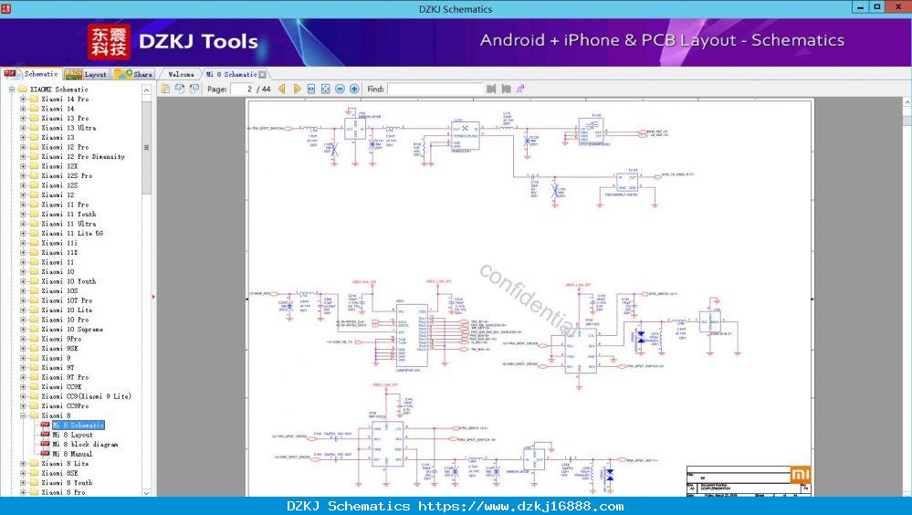Expand the Xiaomi 14 Pro folder
The width and height of the screenshot is (912, 515).
coord(23,99)
